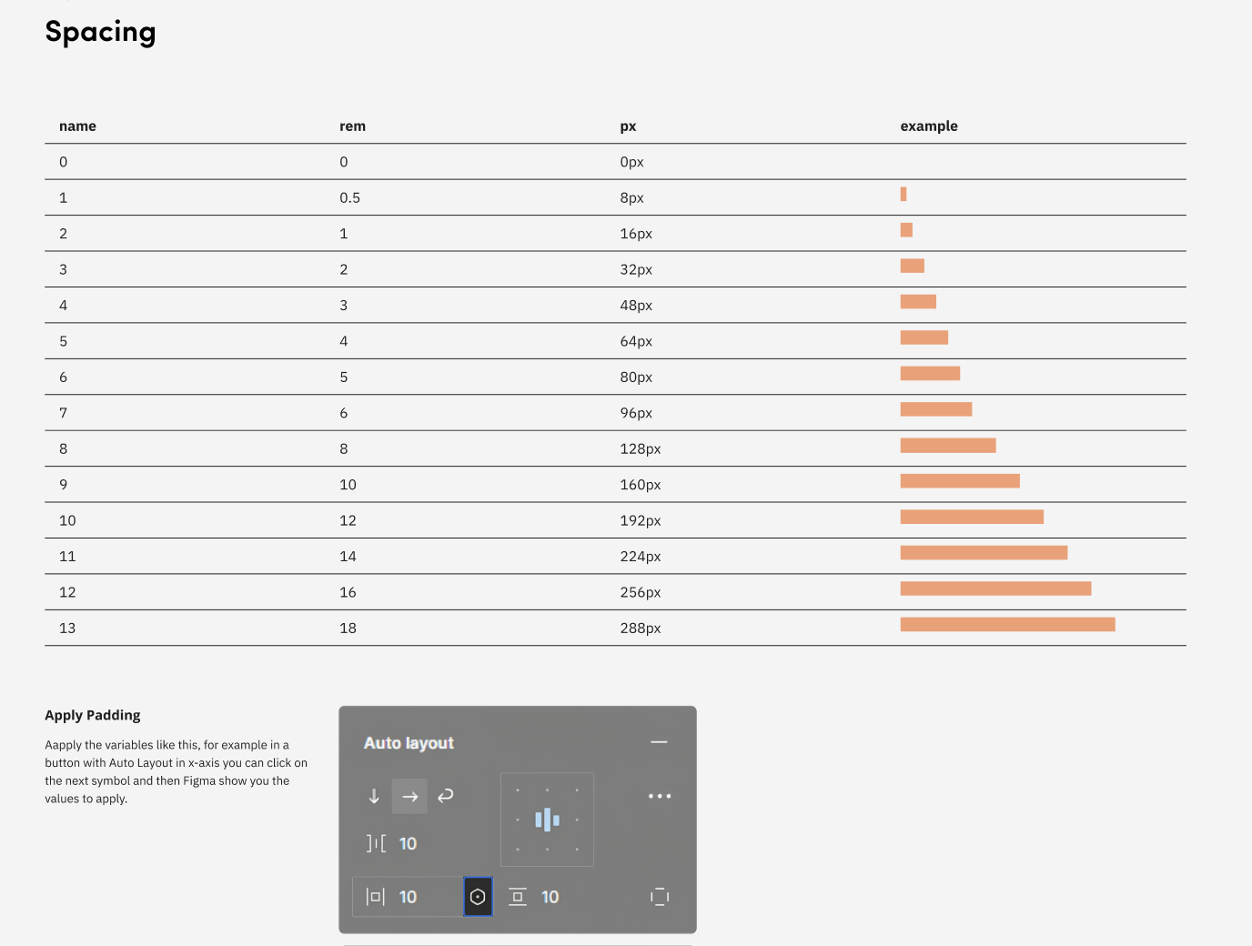Viewport: 1252px width, 946px height.
Task: Click the Apply Padding heading
Action: click(x=93, y=715)
